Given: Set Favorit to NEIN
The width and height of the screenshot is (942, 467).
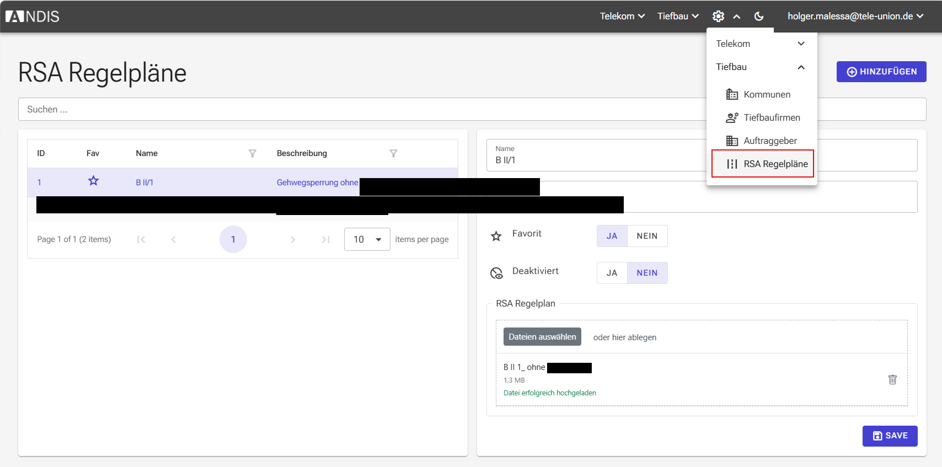Looking at the screenshot, I should [647, 236].
